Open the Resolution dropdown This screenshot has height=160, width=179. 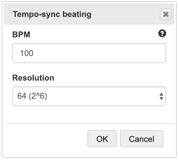(89, 96)
